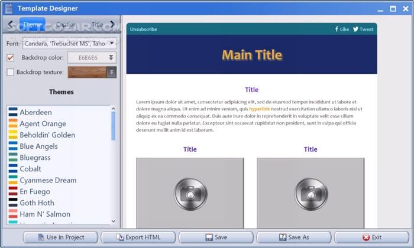Click the right camera image placeholder
Image resolution: width=414 pixels, height=248 pixels.
point(310,192)
